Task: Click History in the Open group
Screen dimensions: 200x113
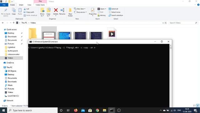Action: coord(102,15)
